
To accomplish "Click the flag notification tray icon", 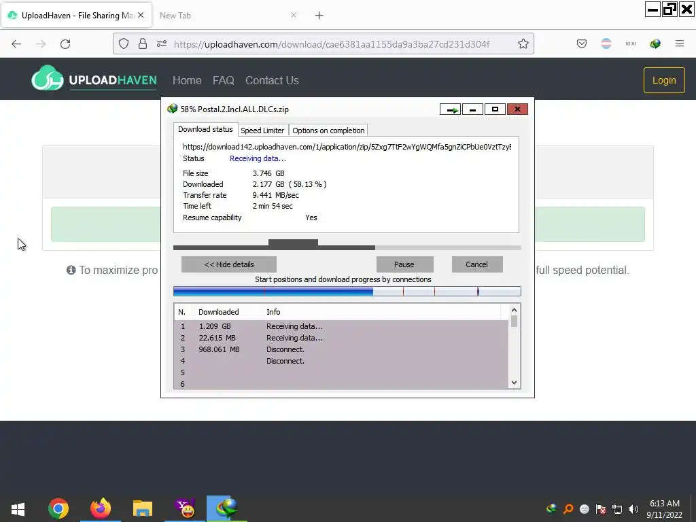I will 601,509.
